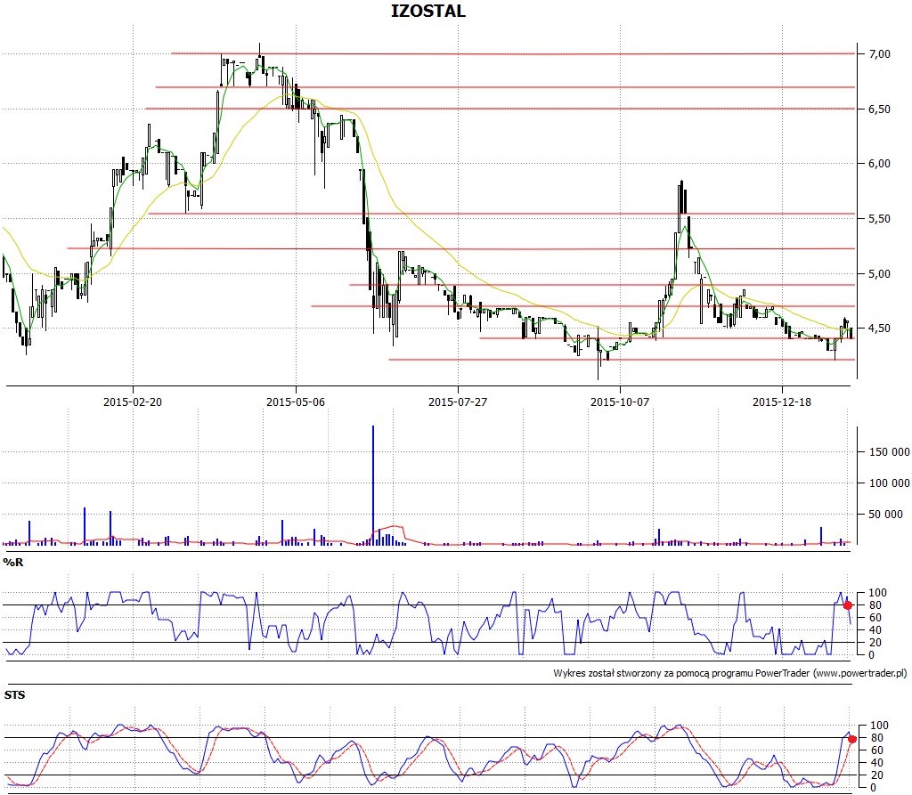Select the 100 label on STS scale
The width and height of the screenshot is (912, 795).
pos(879,726)
